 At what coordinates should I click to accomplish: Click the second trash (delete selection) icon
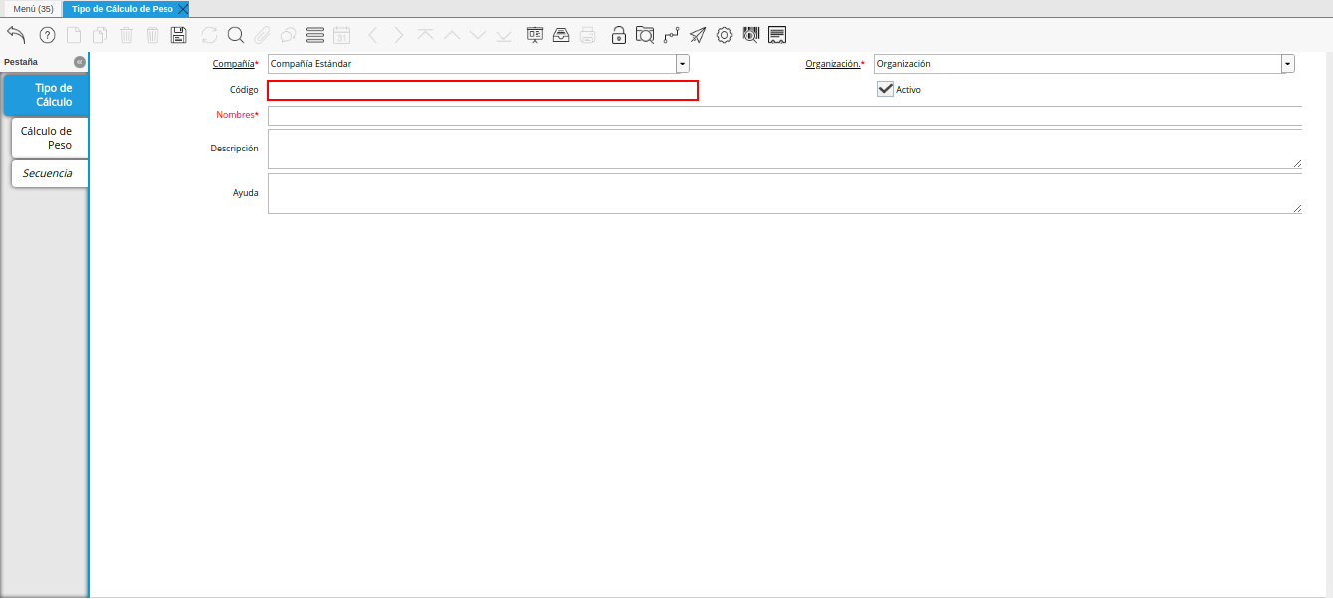click(x=152, y=35)
